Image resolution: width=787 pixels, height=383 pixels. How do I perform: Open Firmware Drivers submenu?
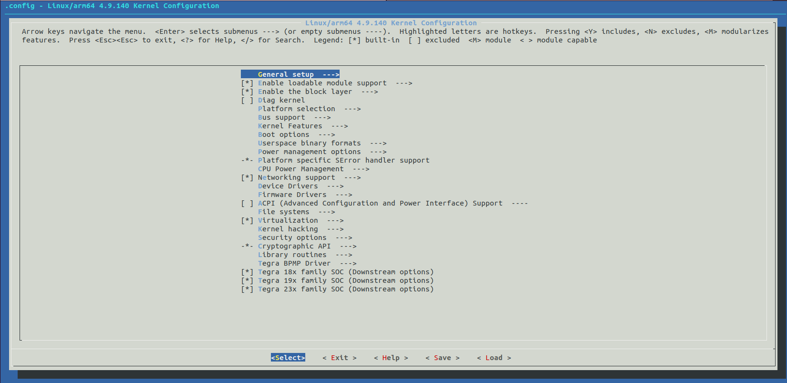(x=305, y=195)
